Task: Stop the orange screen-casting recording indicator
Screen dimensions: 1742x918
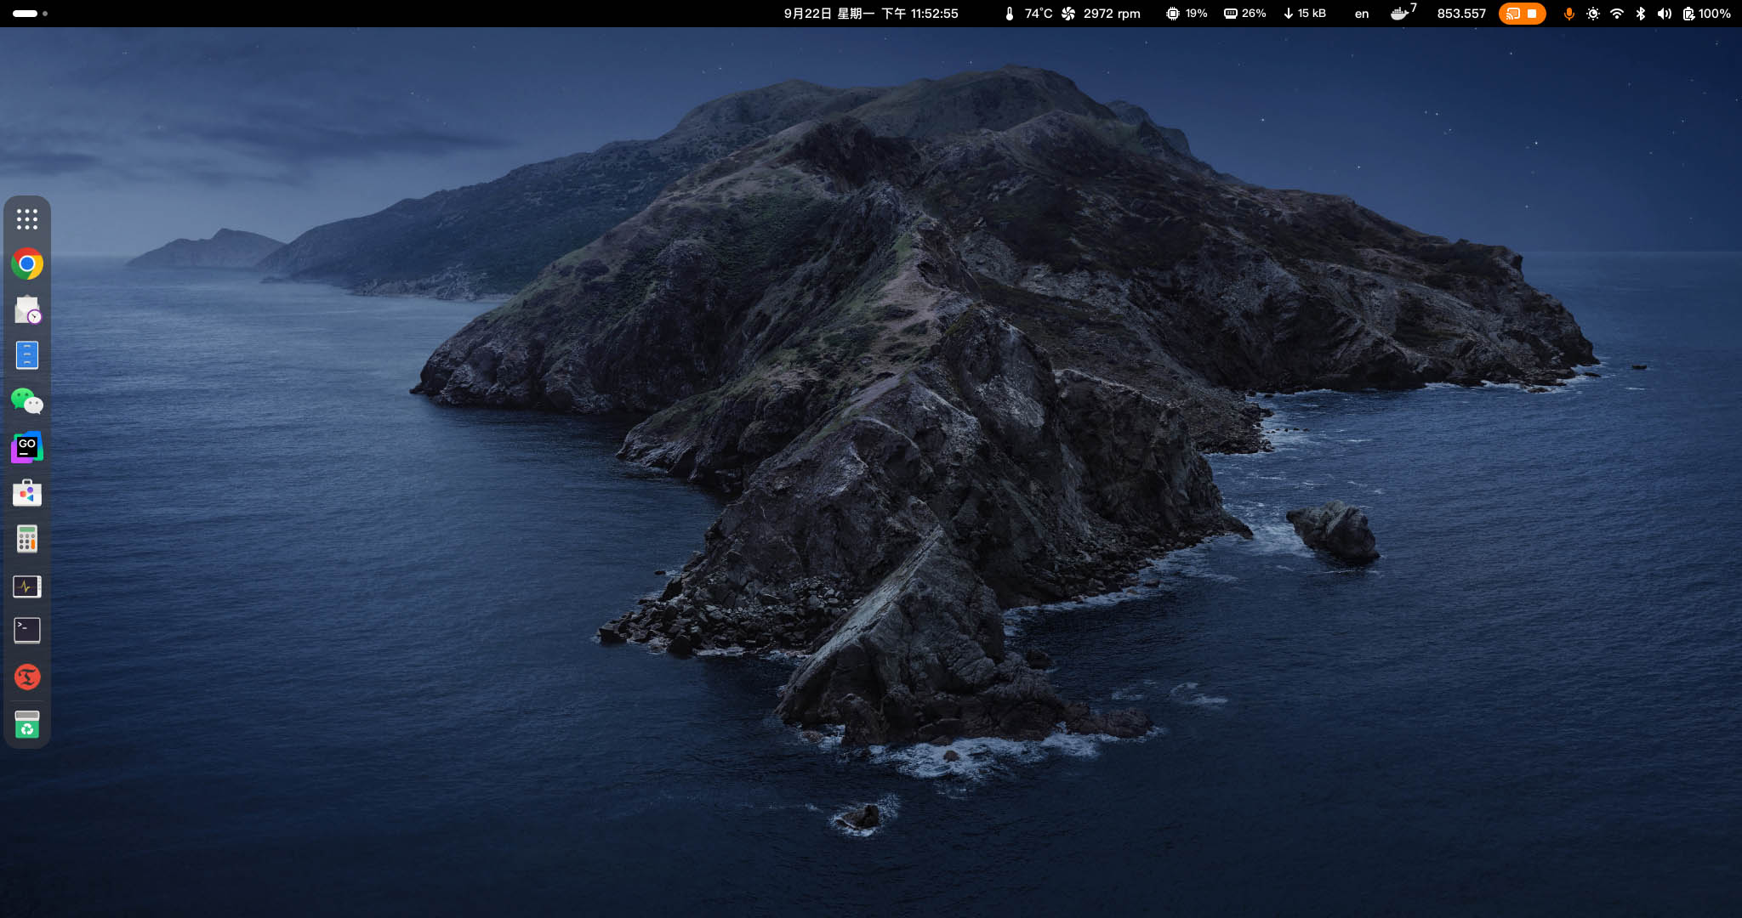Action: pyautogui.click(x=1532, y=14)
